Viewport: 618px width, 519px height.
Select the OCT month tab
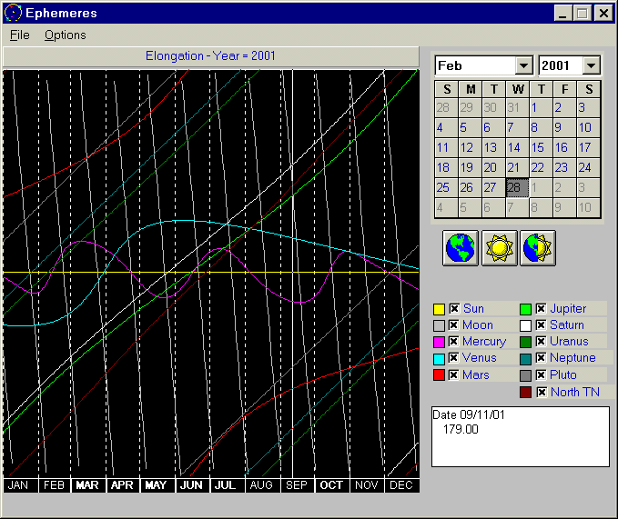tap(331, 485)
